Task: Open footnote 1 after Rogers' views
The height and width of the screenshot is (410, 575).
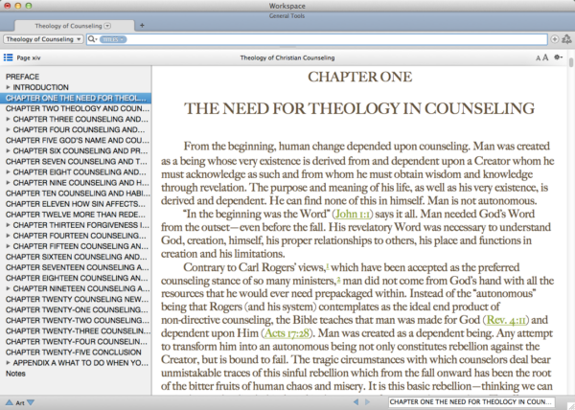Action: click(x=328, y=266)
